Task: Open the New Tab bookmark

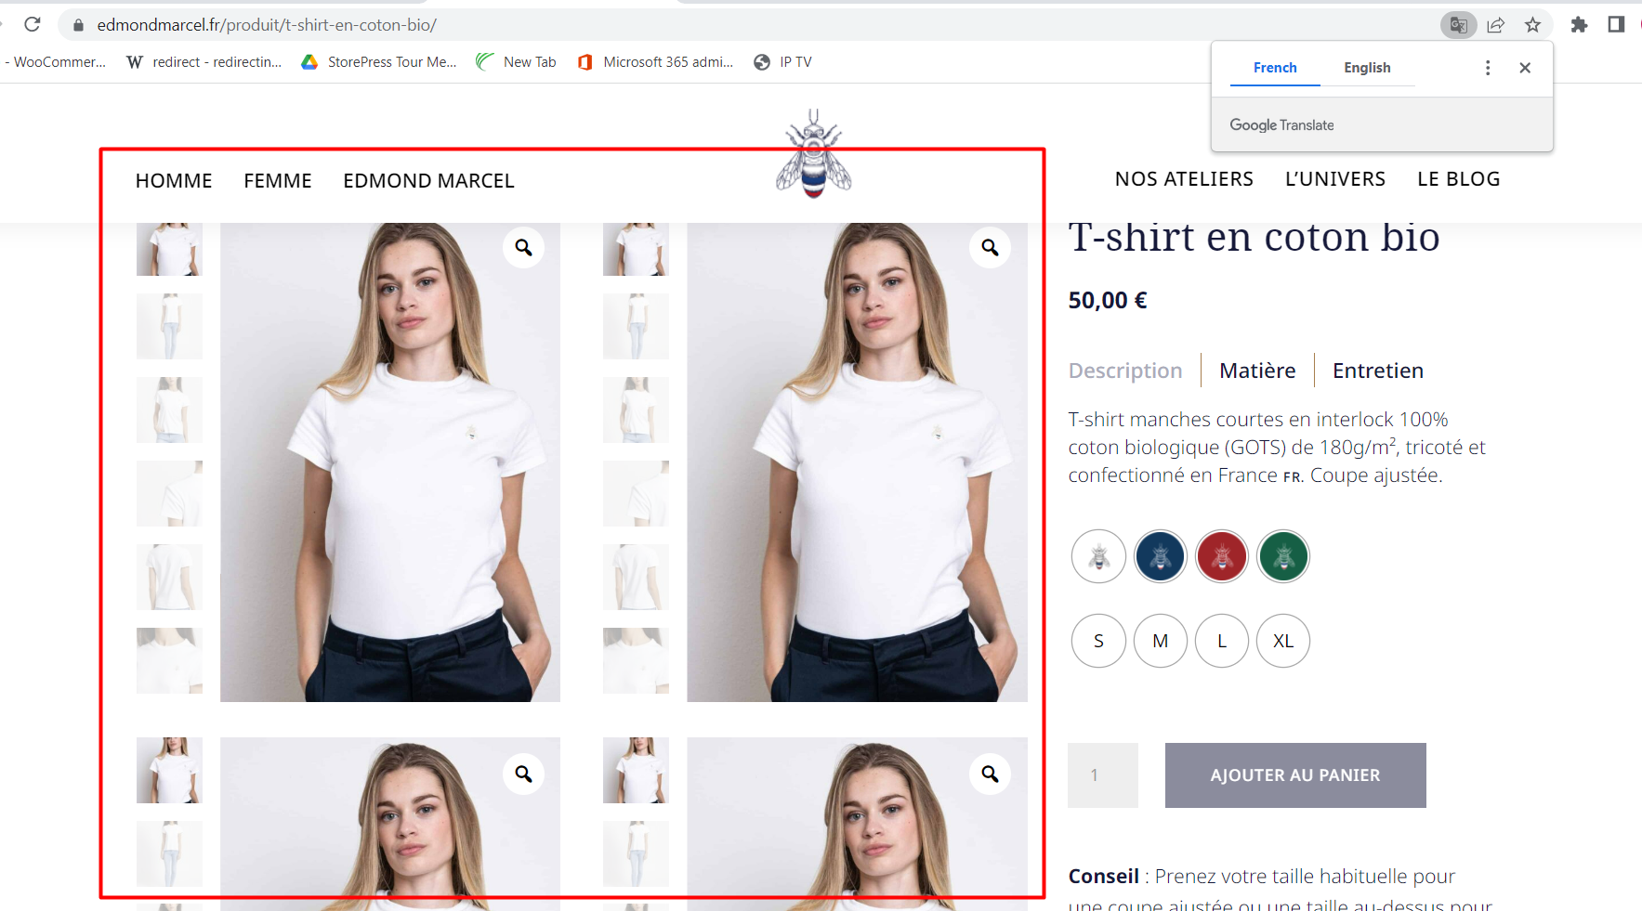Action: [517, 62]
